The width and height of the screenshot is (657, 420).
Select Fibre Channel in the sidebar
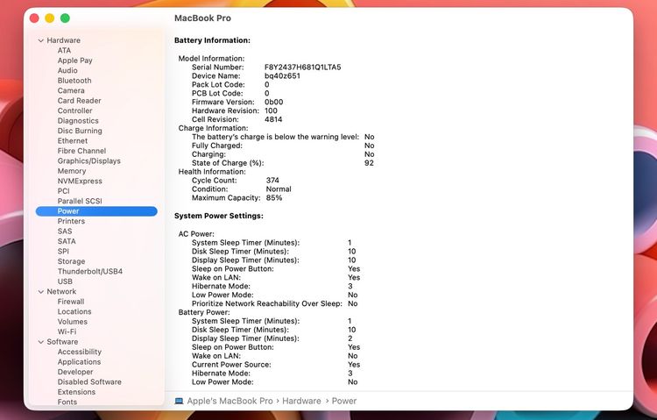click(x=81, y=151)
